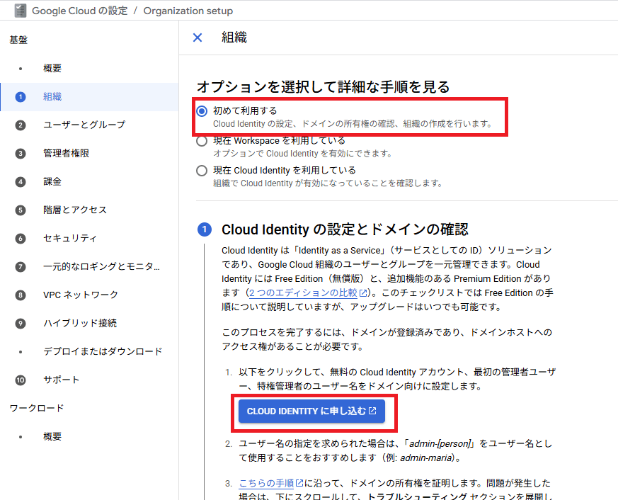The image size is (618, 500).
Task: Click CLOUD IDENTITY に申し込む button
Action: point(311,411)
